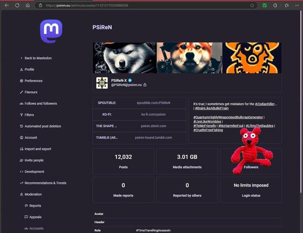Click the profile header banner image

[187, 58]
